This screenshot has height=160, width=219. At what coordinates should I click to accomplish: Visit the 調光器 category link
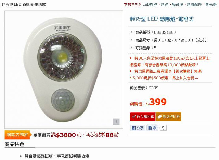(211, 4)
